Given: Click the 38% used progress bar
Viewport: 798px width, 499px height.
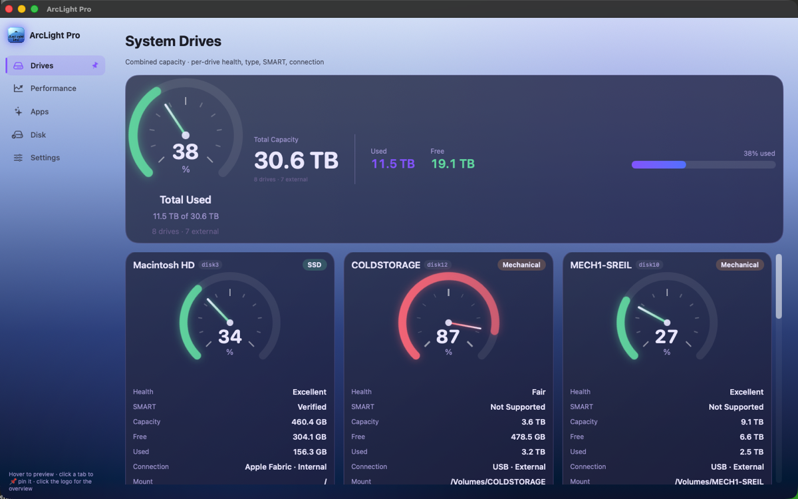Looking at the screenshot, I should click(x=703, y=164).
